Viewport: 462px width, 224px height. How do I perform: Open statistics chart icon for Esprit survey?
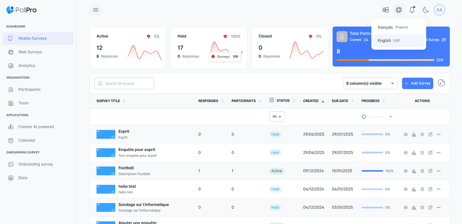pos(414,134)
